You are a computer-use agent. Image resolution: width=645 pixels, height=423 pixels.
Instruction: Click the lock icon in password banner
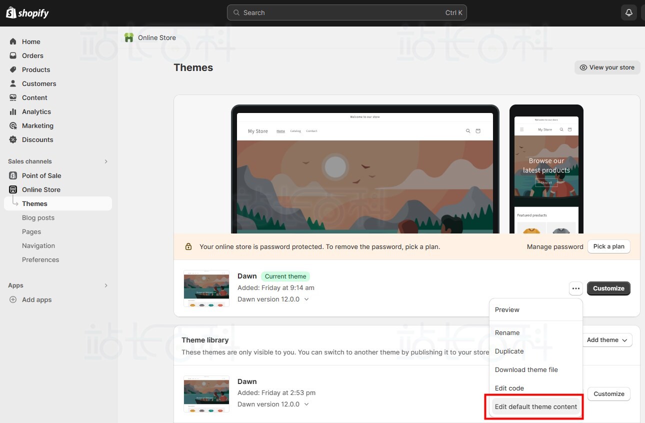click(188, 246)
